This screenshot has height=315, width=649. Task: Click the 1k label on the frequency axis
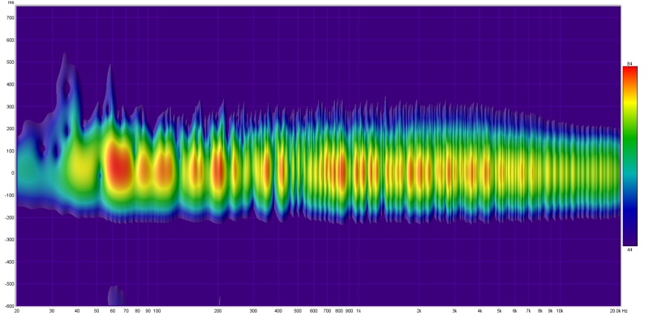(359, 310)
